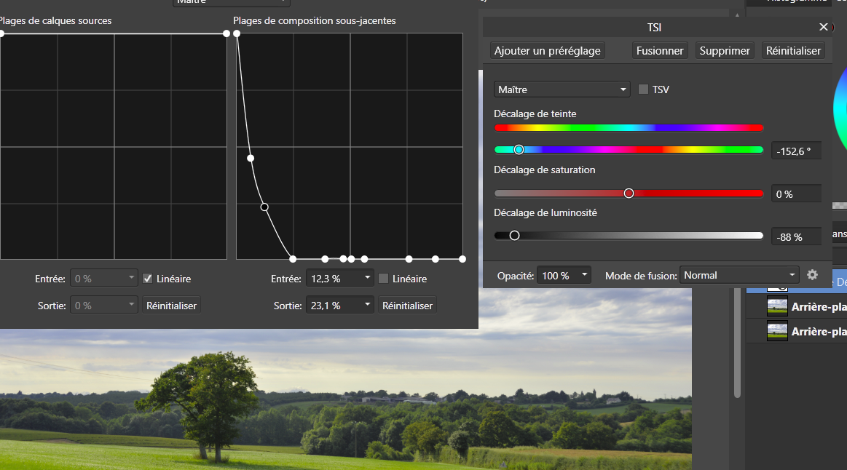Screen dimensions: 847x470
Task: Open the blend options gear icon
Action: pyautogui.click(x=812, y=275)
